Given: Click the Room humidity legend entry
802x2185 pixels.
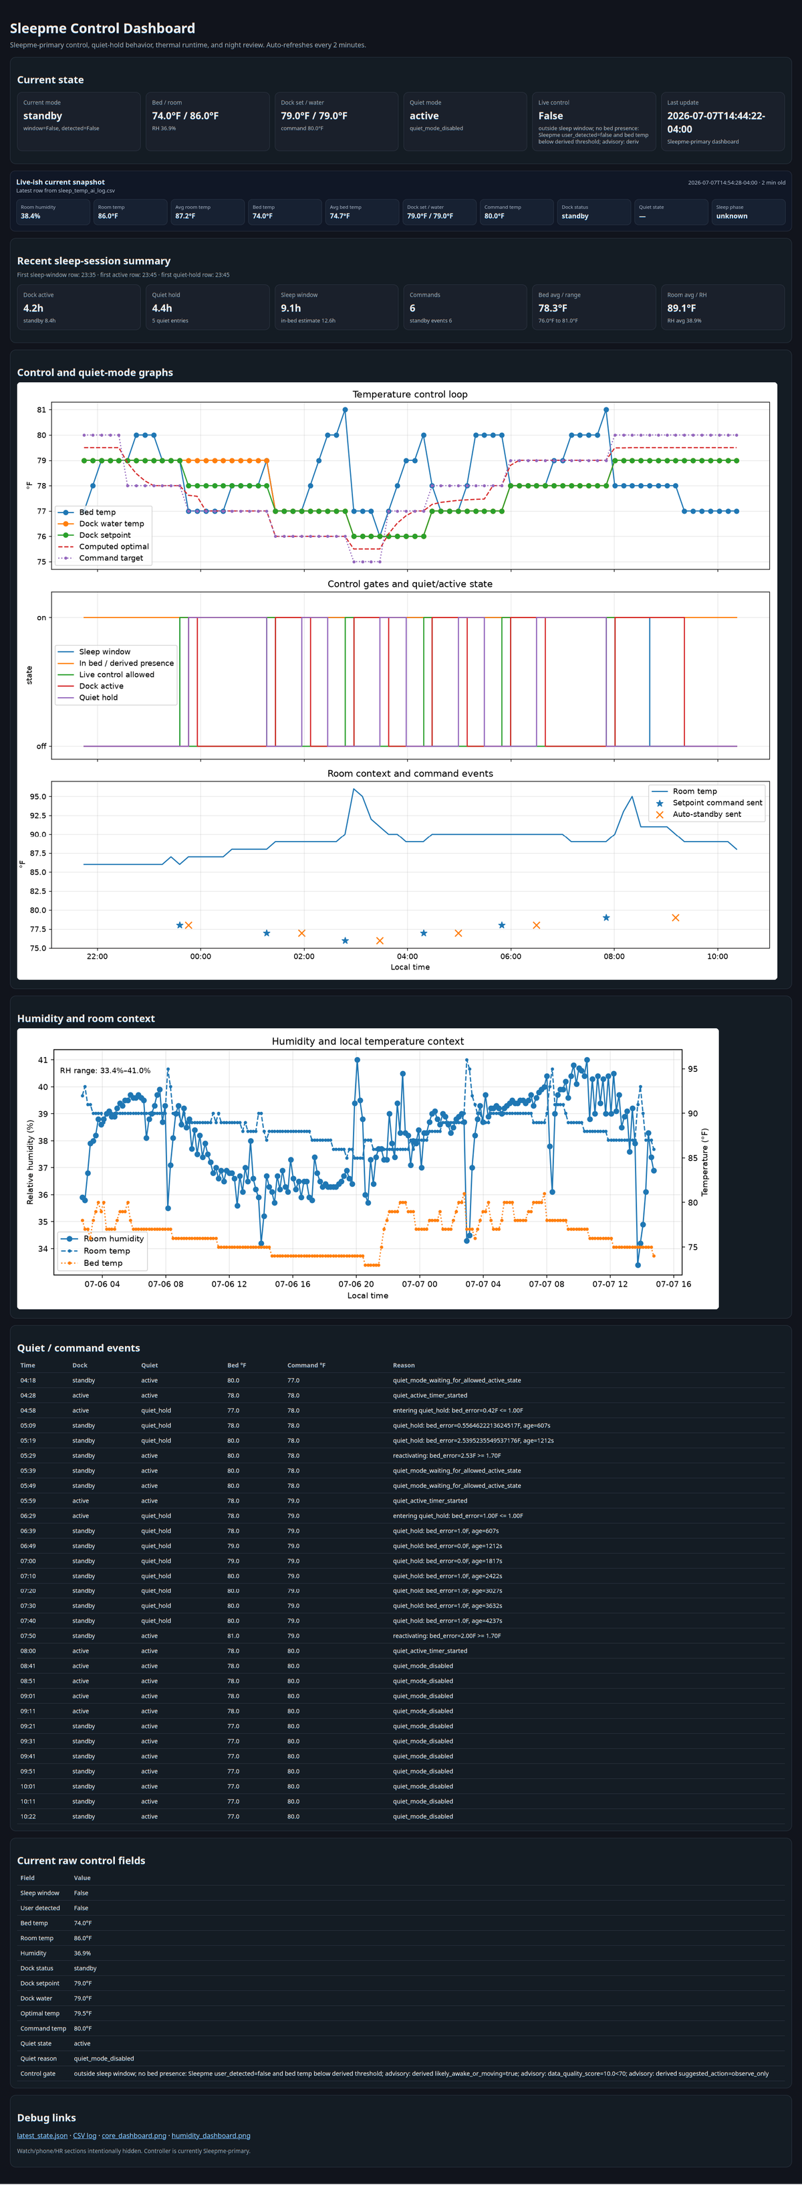Looking at the screenshot, I should coord(102,1239).
